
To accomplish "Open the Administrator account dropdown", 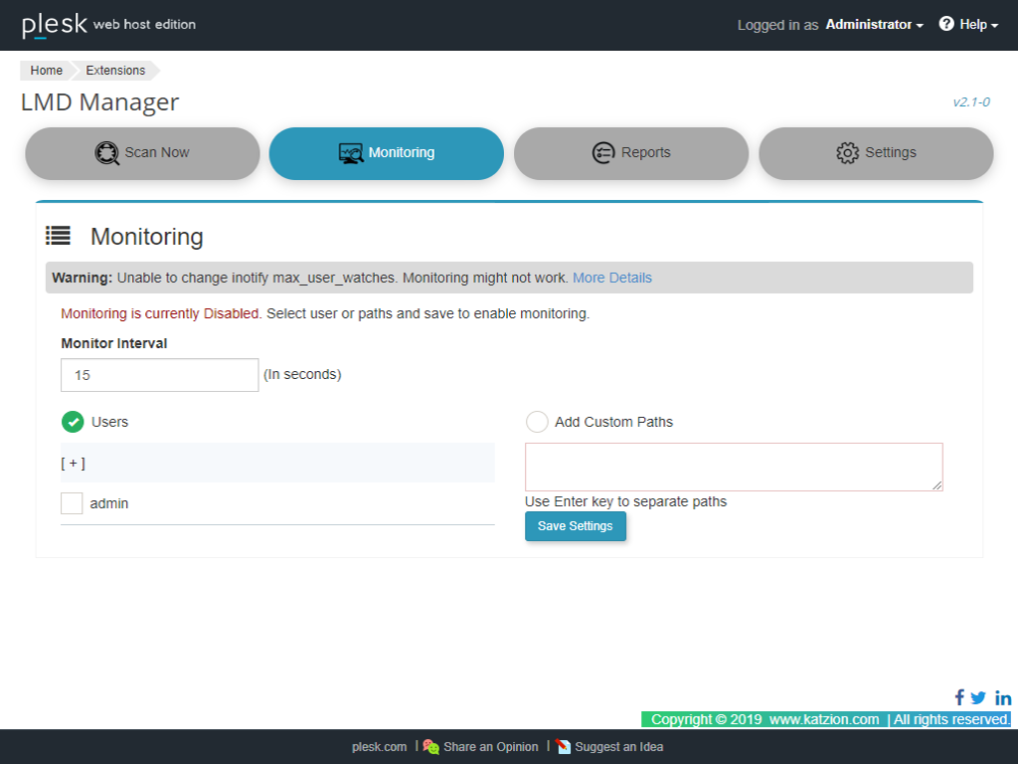I will [x=874, y=25].
